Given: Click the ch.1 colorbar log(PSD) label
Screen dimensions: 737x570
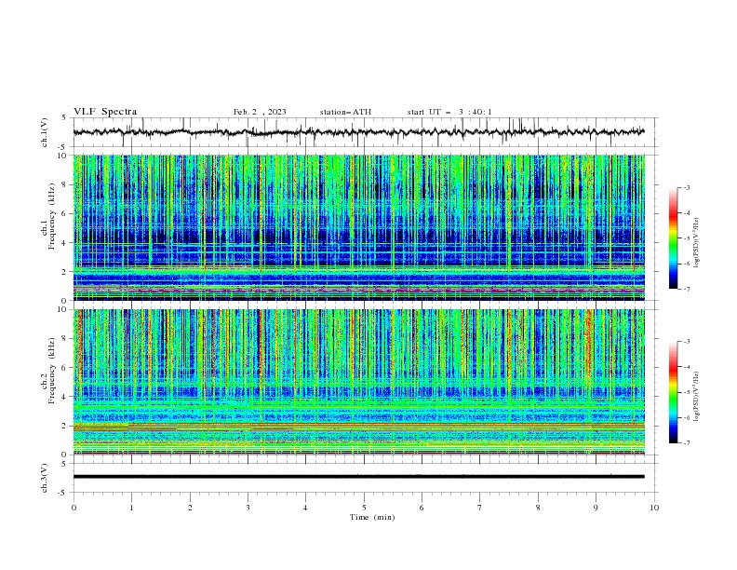Looking at the screenshot, I should (697, 243).
